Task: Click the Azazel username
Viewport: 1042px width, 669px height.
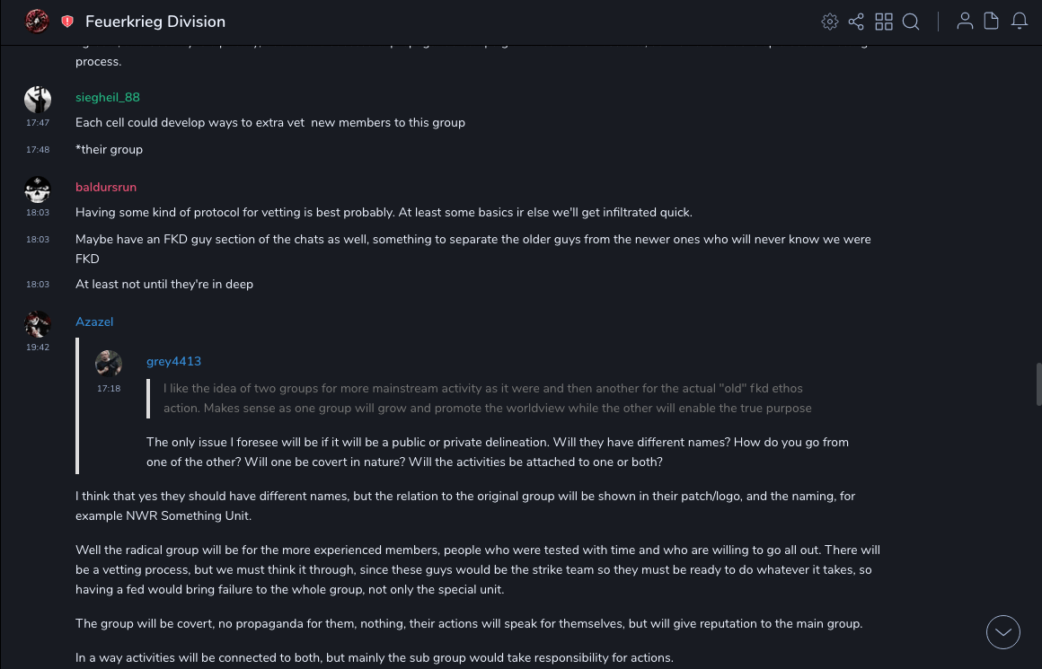Action: [94, 321]
